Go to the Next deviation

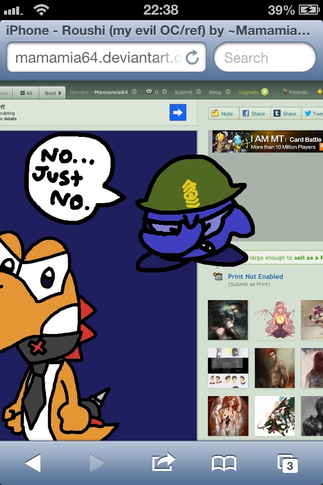(52, 93)
